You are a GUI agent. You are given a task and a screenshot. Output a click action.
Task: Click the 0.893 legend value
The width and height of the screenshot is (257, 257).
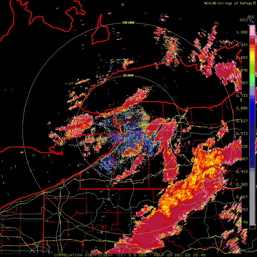click(242, 57)
